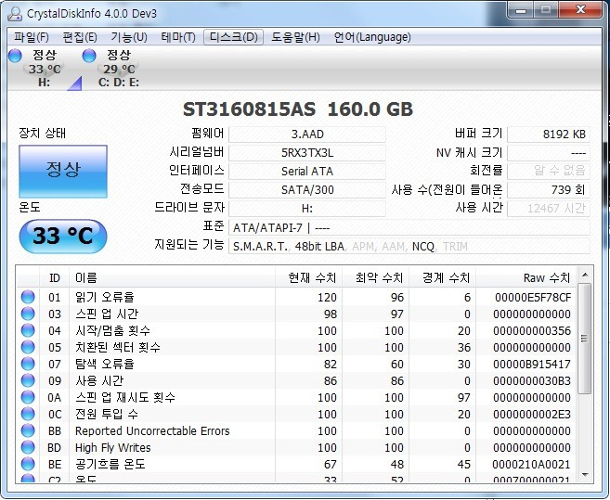610x500 pixels.
Task: Sort by the 경계 수치 column header
Action: coord(443,277)
